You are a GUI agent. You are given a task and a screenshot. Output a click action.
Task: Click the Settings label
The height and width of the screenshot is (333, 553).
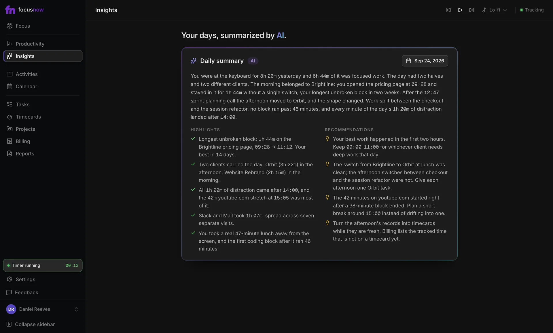pyautogui.click(x=25, y=279)
